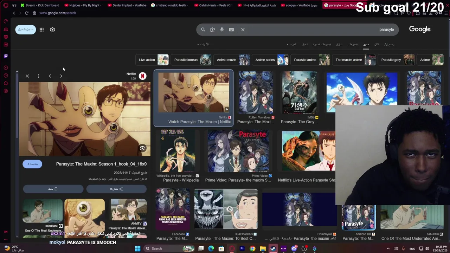Close the image preview panel
450x253 pixels.
[27, 76]
